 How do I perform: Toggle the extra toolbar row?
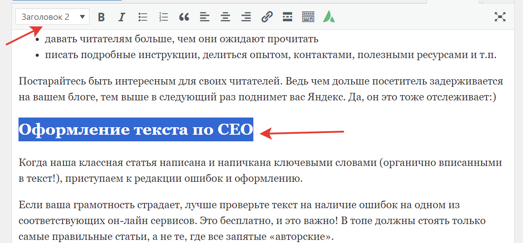point(308,17)
